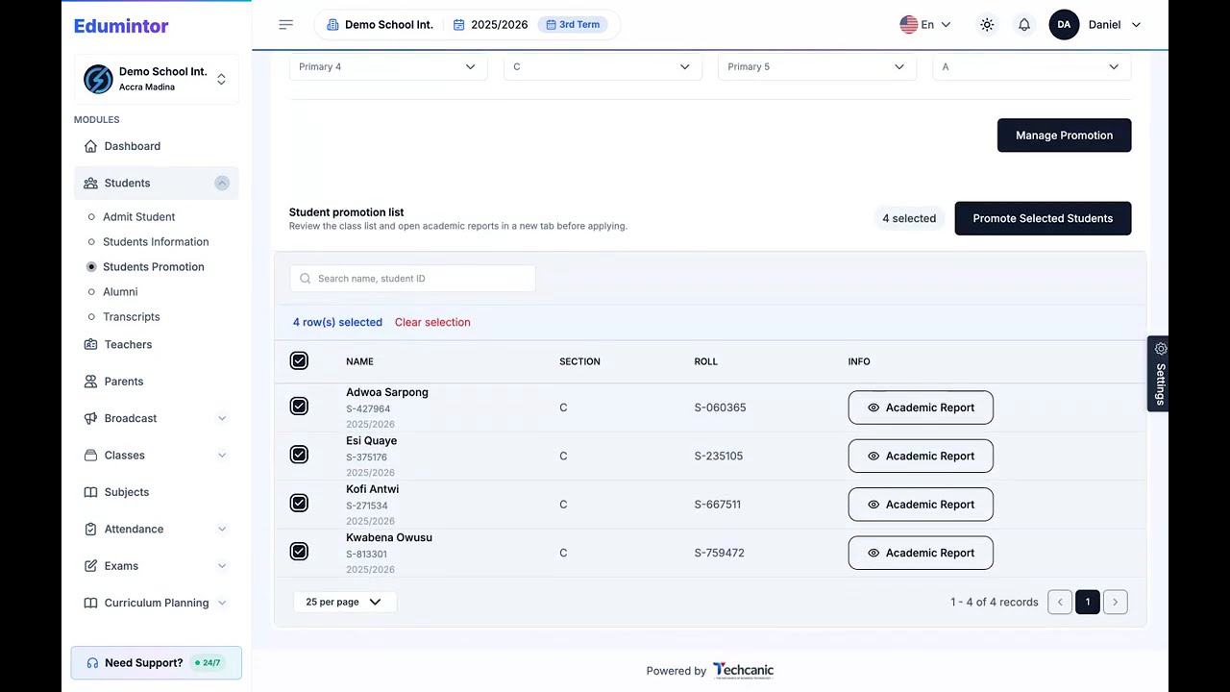The width and height of the screenshot is (1230, 692).
Task: Click the US flag language icon
Action: pos(908,25)
